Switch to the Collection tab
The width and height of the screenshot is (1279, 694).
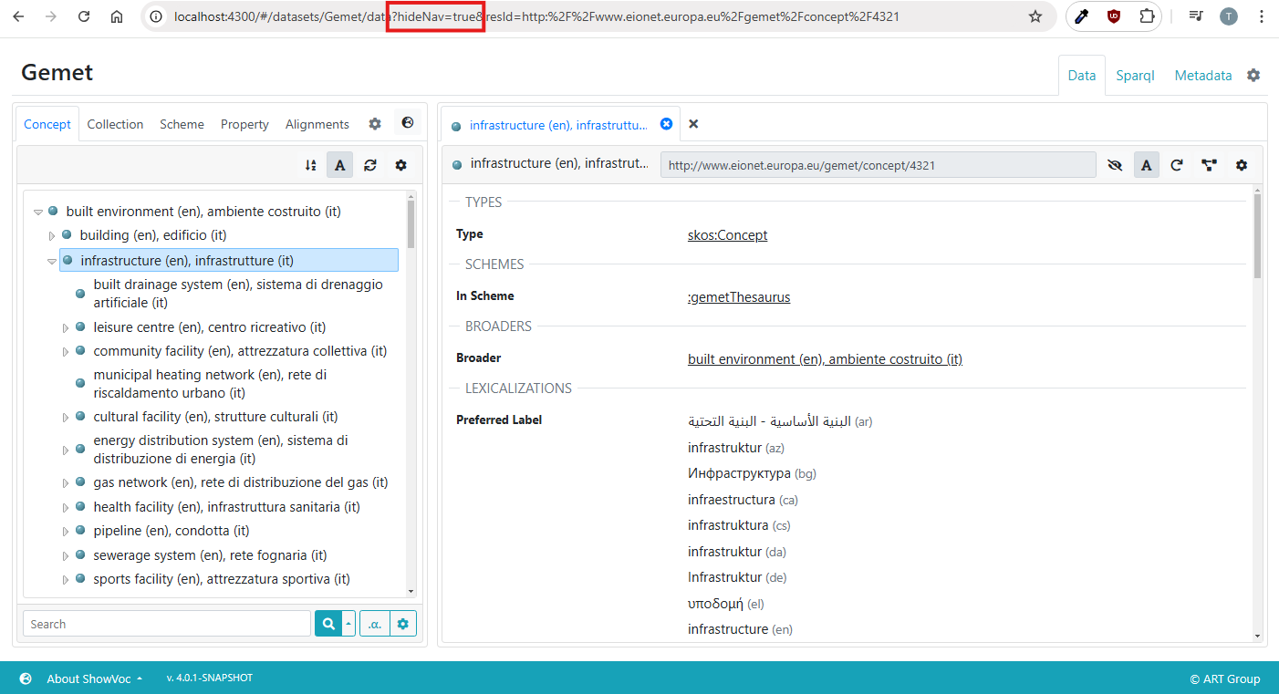(115, 124)
